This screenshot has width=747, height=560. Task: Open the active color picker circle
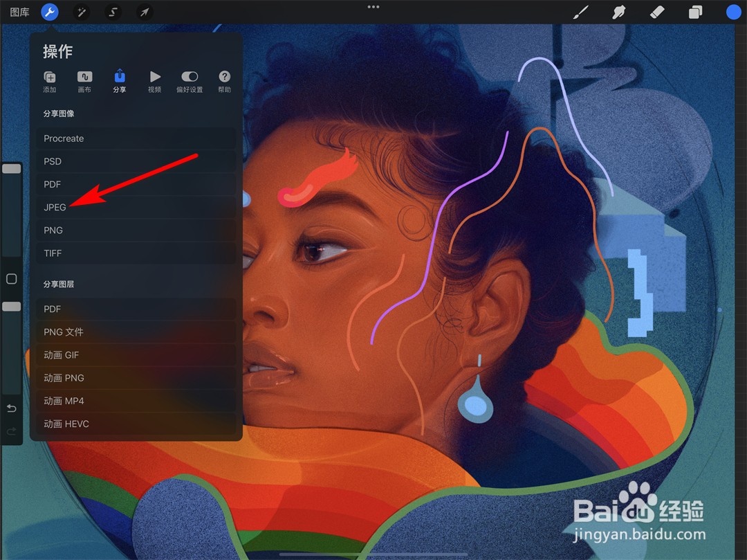733,12
